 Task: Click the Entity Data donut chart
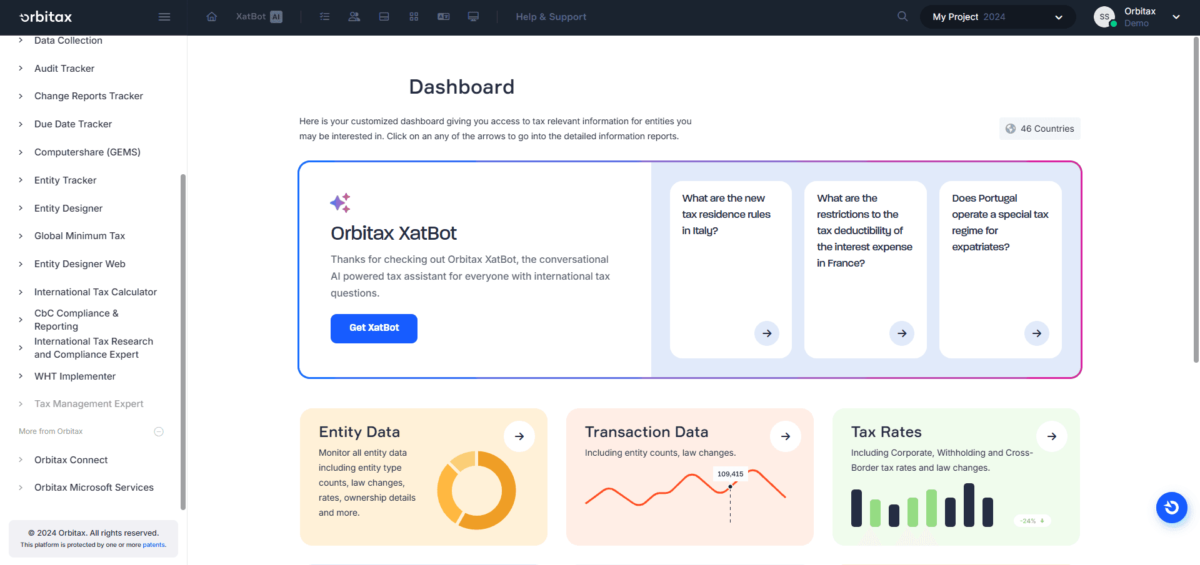(x=476, y=491)
